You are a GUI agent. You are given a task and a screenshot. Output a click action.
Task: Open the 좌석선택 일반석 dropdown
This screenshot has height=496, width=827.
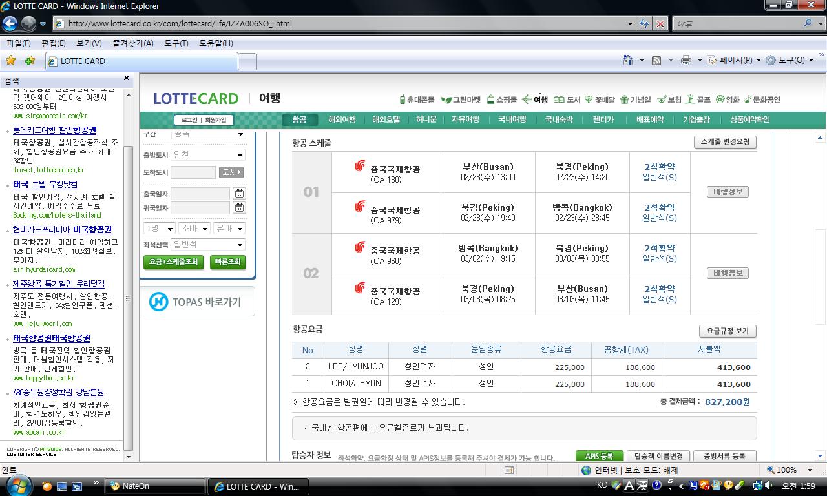pyautogui.click(x=208, y=245)
